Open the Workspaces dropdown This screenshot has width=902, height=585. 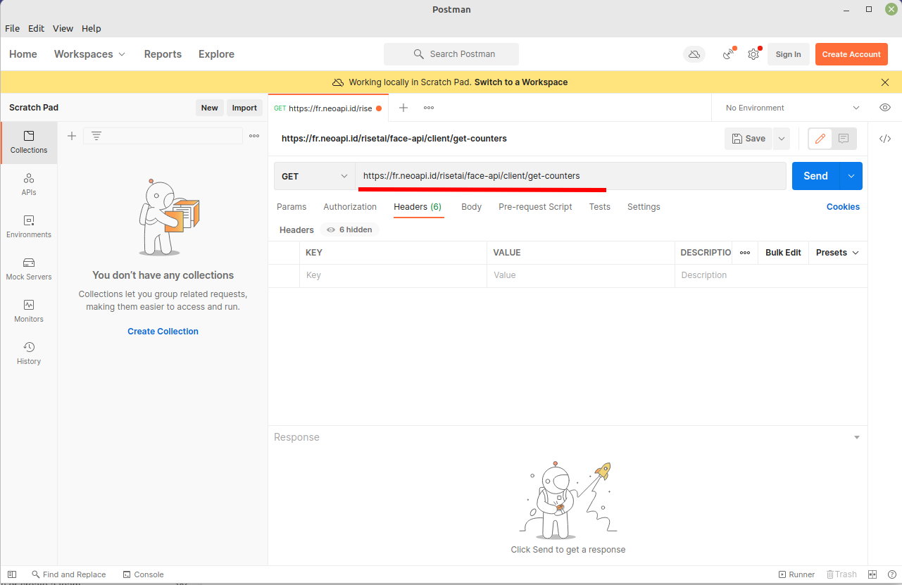[x=90, y=54]
